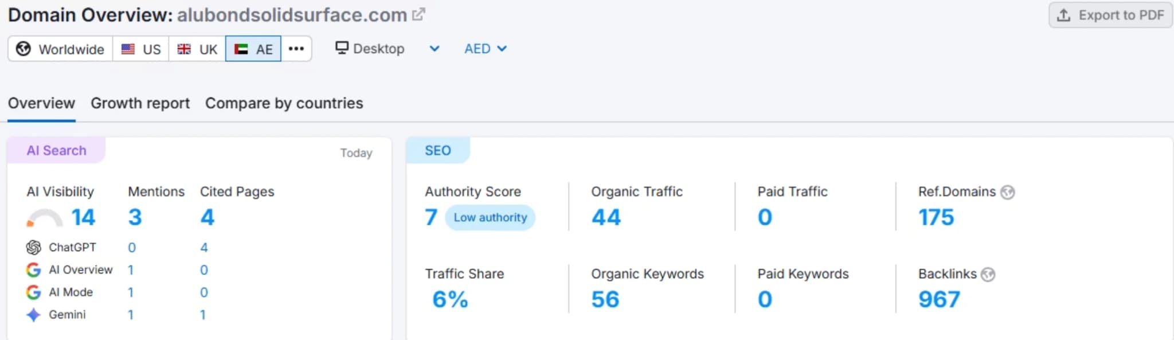This screenshot has height=340, width=1174.
Task: Open AI Mode mentions value 1
Action: [x=131, y=292]
